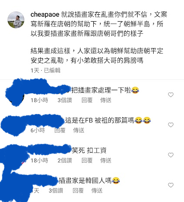Send the 把插畫家處理一下啦 comment via 傳送
This screenshot has width=184, height=202.
coord(106,100)
